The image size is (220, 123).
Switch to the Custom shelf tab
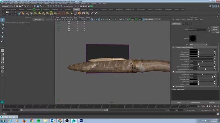[76, 10]
